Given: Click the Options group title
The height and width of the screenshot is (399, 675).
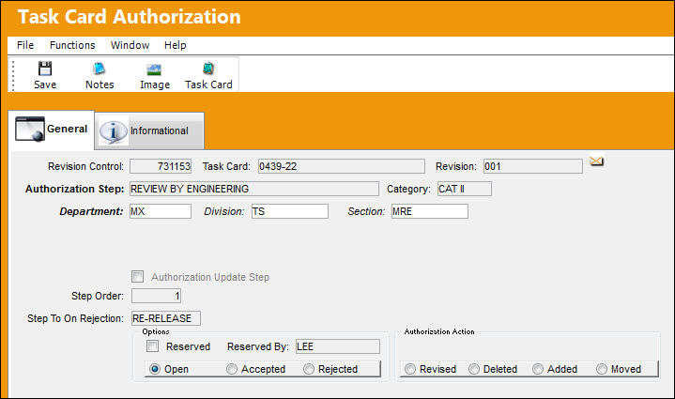Looking at the screenshot, I should click(x=156, y=331).
